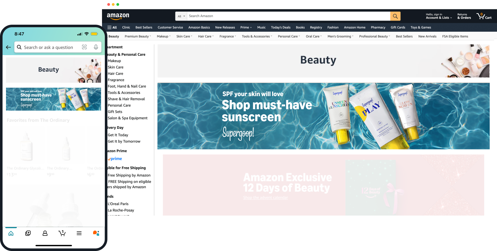The height and width of the screenshot is (251, 497).
Task: Open Music in the top navigation
Action: 261,28
